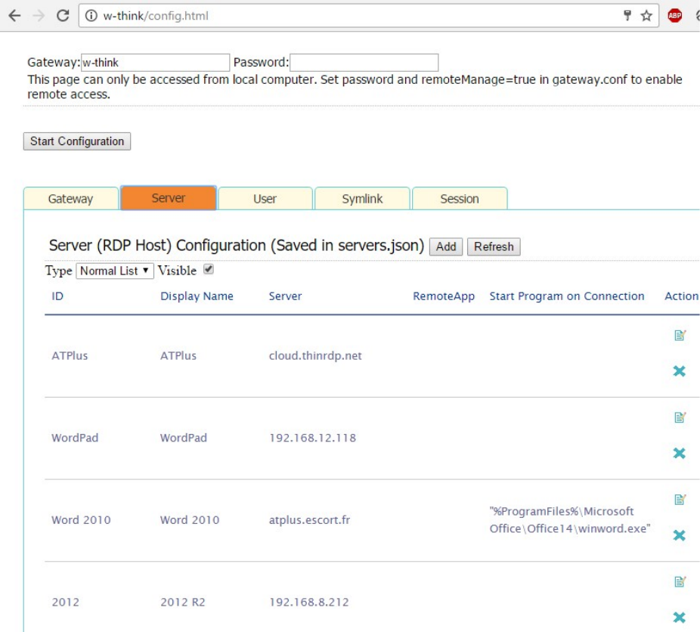The height and width of the screenshot is (632, 700).
Task: Click Add to create a server
Action: [x=446, y=246]
